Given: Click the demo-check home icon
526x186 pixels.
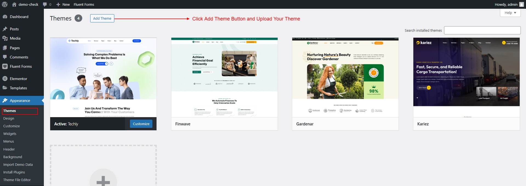Looking at the screenshot, I should 14,4.
